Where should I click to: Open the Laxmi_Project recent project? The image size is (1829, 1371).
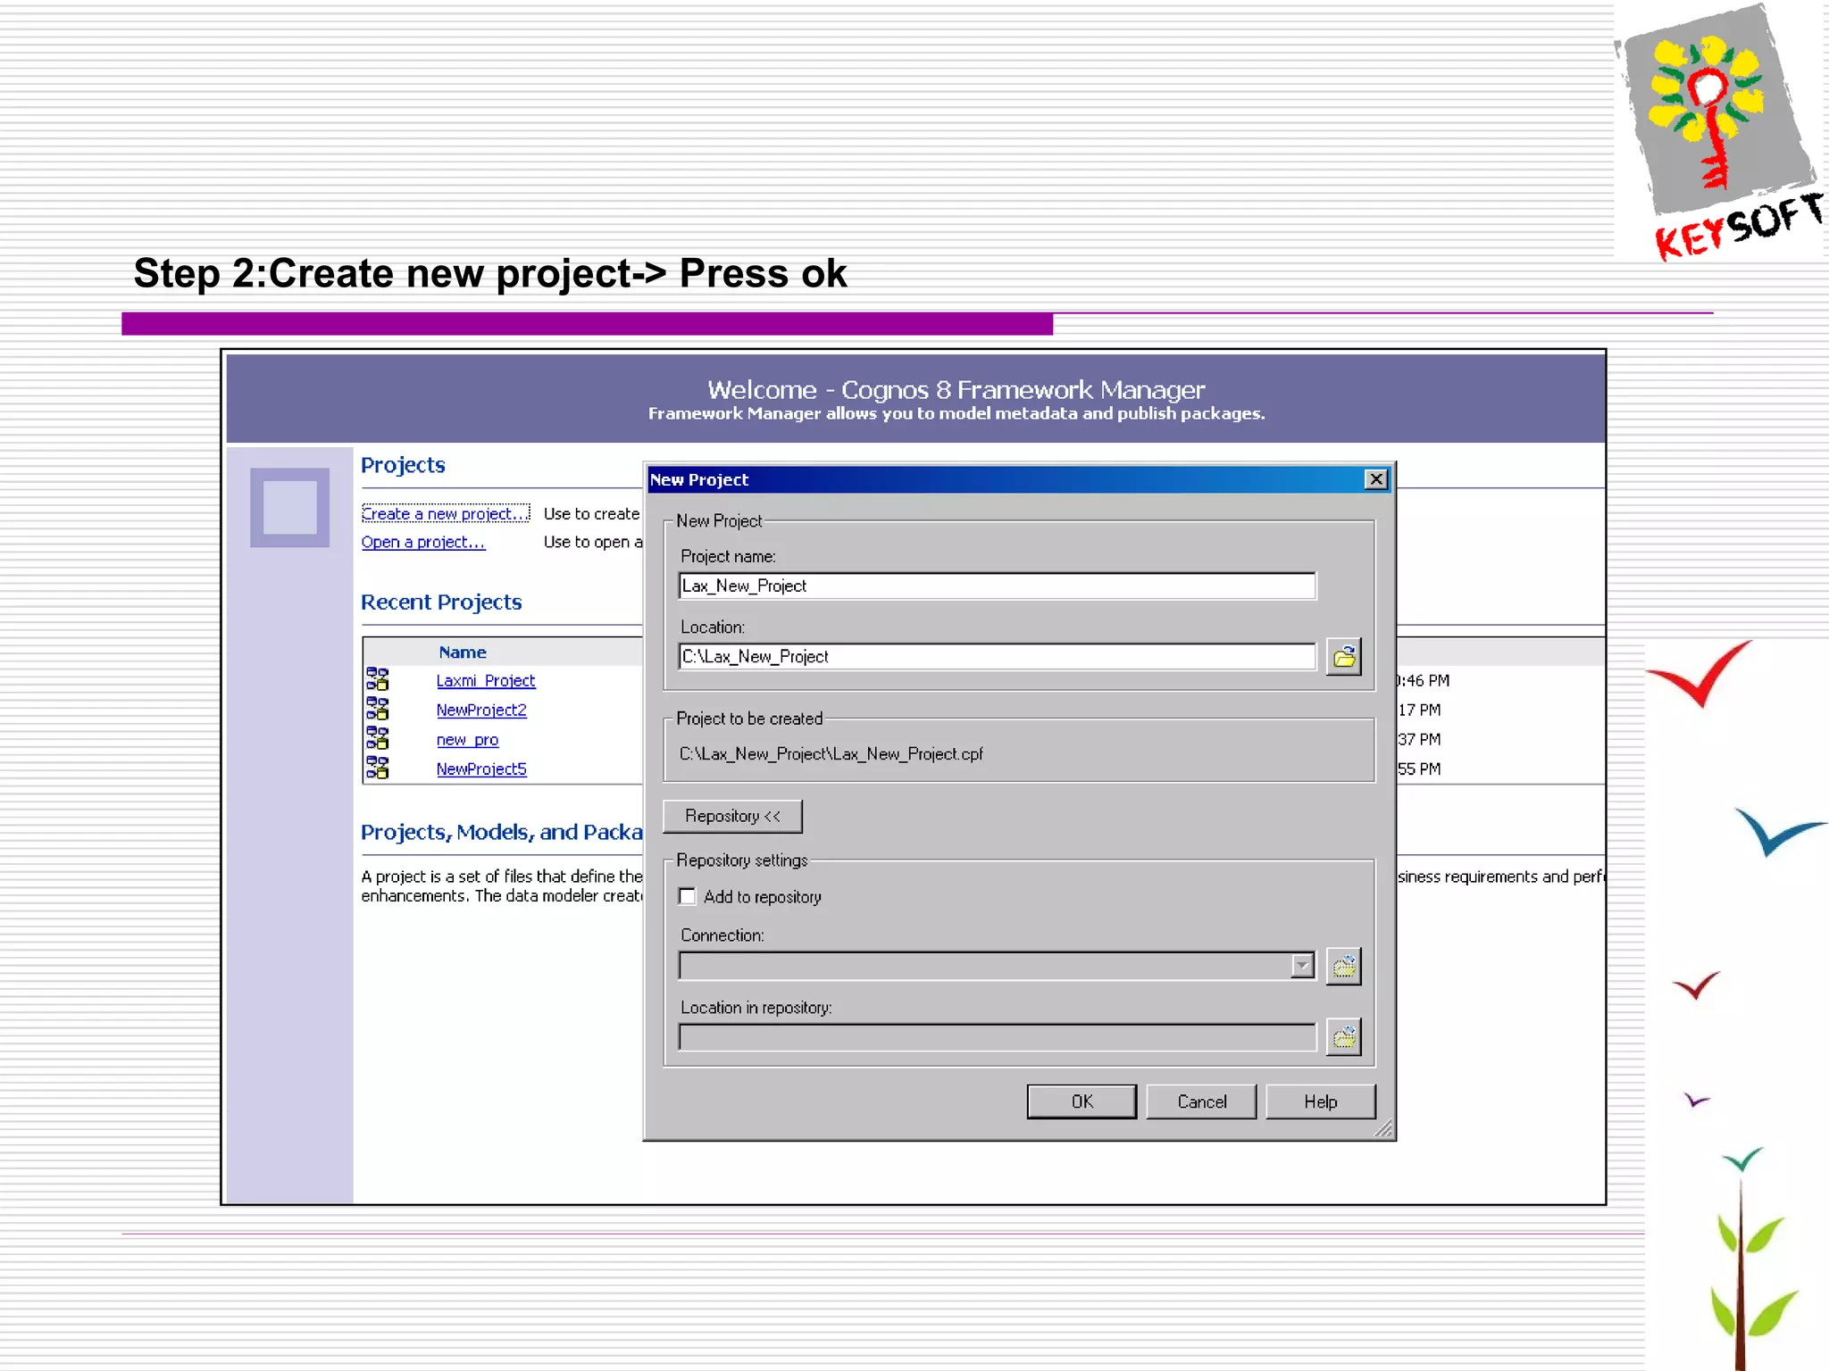486,680
